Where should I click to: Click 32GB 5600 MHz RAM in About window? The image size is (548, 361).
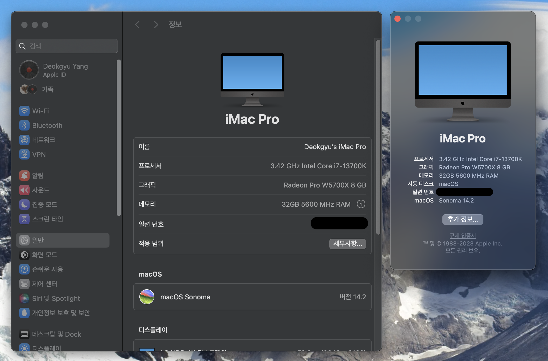tap(469, 176)
